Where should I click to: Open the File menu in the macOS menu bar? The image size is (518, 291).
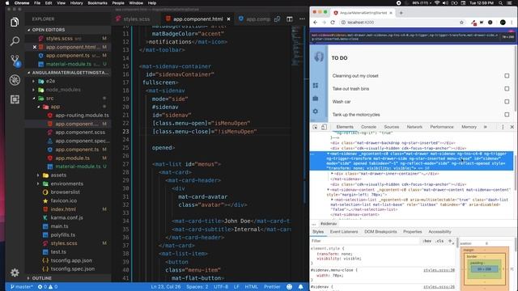click(x=37, y=3)
